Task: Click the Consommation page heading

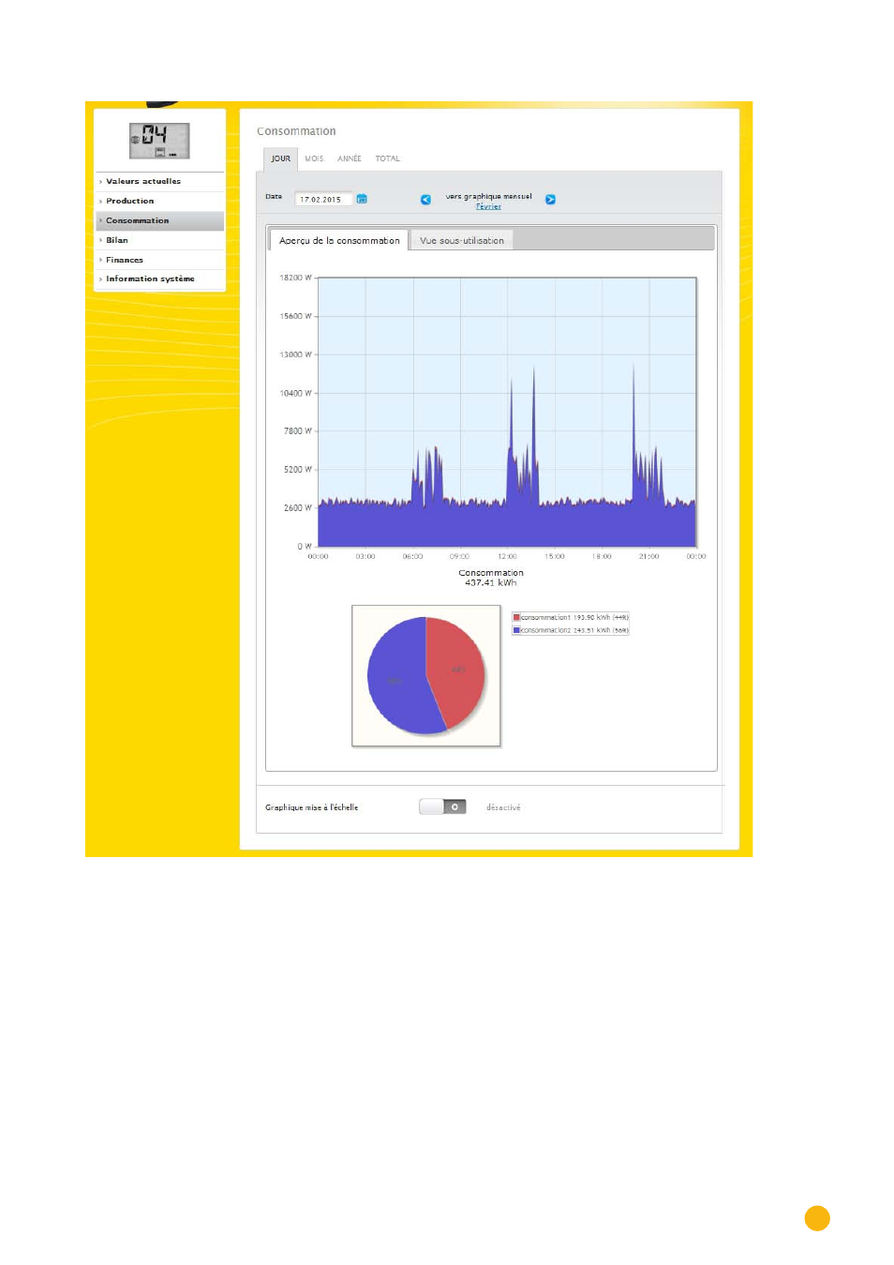Action: (x=296, y=132)
